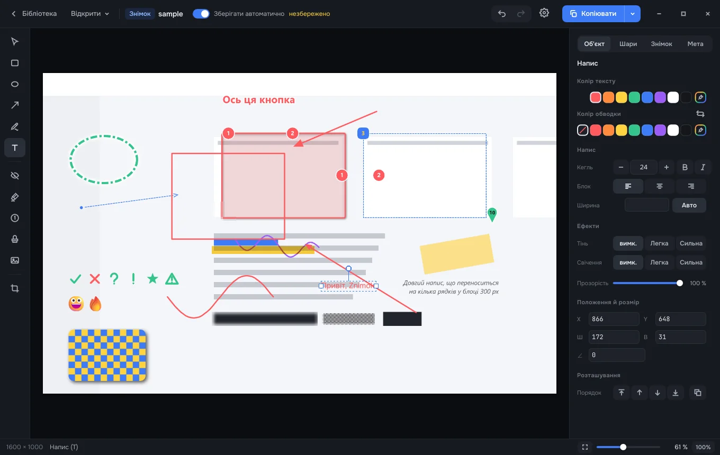
Task: Click the Redo arrow in the top bar
Action: (x=521, y=14)
